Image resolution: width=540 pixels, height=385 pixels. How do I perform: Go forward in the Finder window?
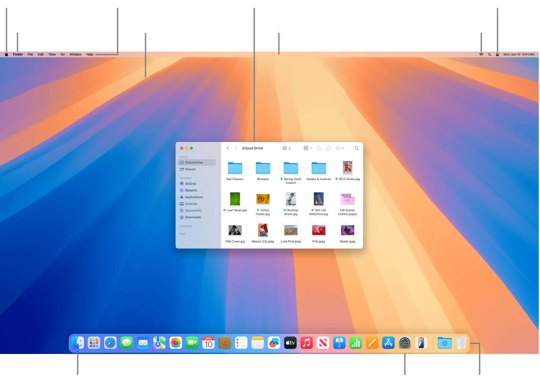click(236, 148)
